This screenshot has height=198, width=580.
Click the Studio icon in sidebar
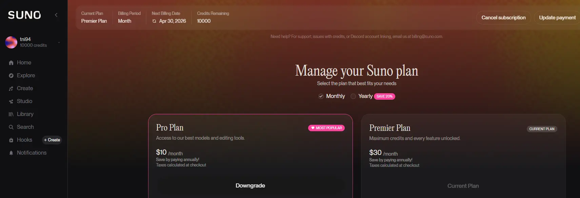click(x=11, y=101)
